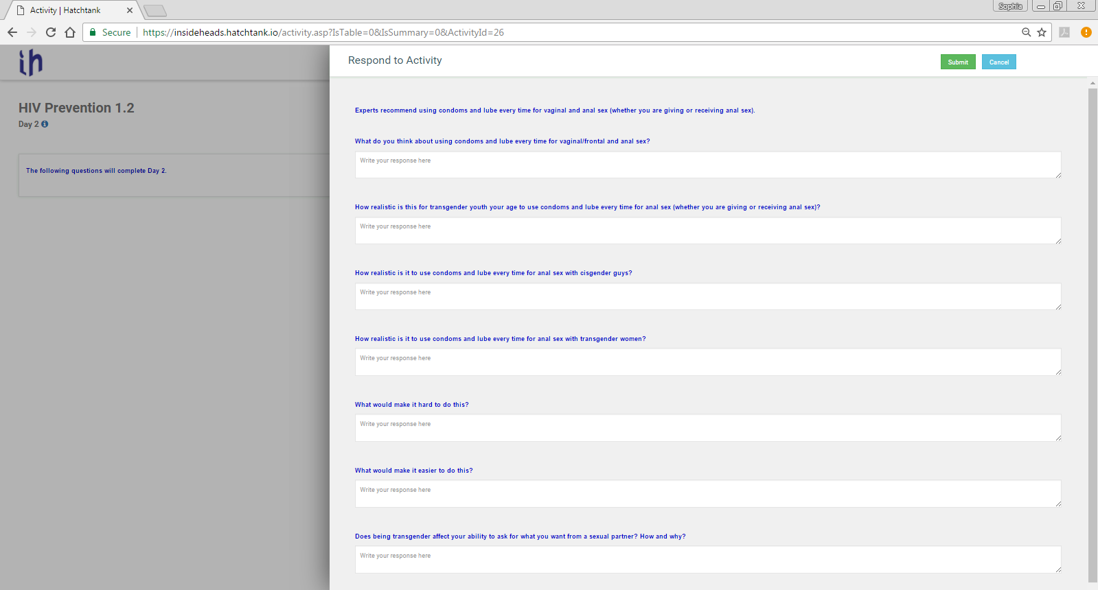Image resolution: width=1098 pixels, height=590 pixels.
Task: Click response field for what makes it hard
Action: coord(708,428)
